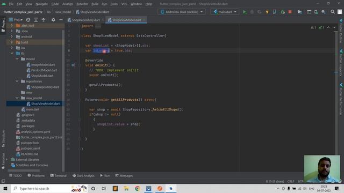Run the app with the green play button
The height and width of the screenshot is (193, 344).
(x=245, y=12)
